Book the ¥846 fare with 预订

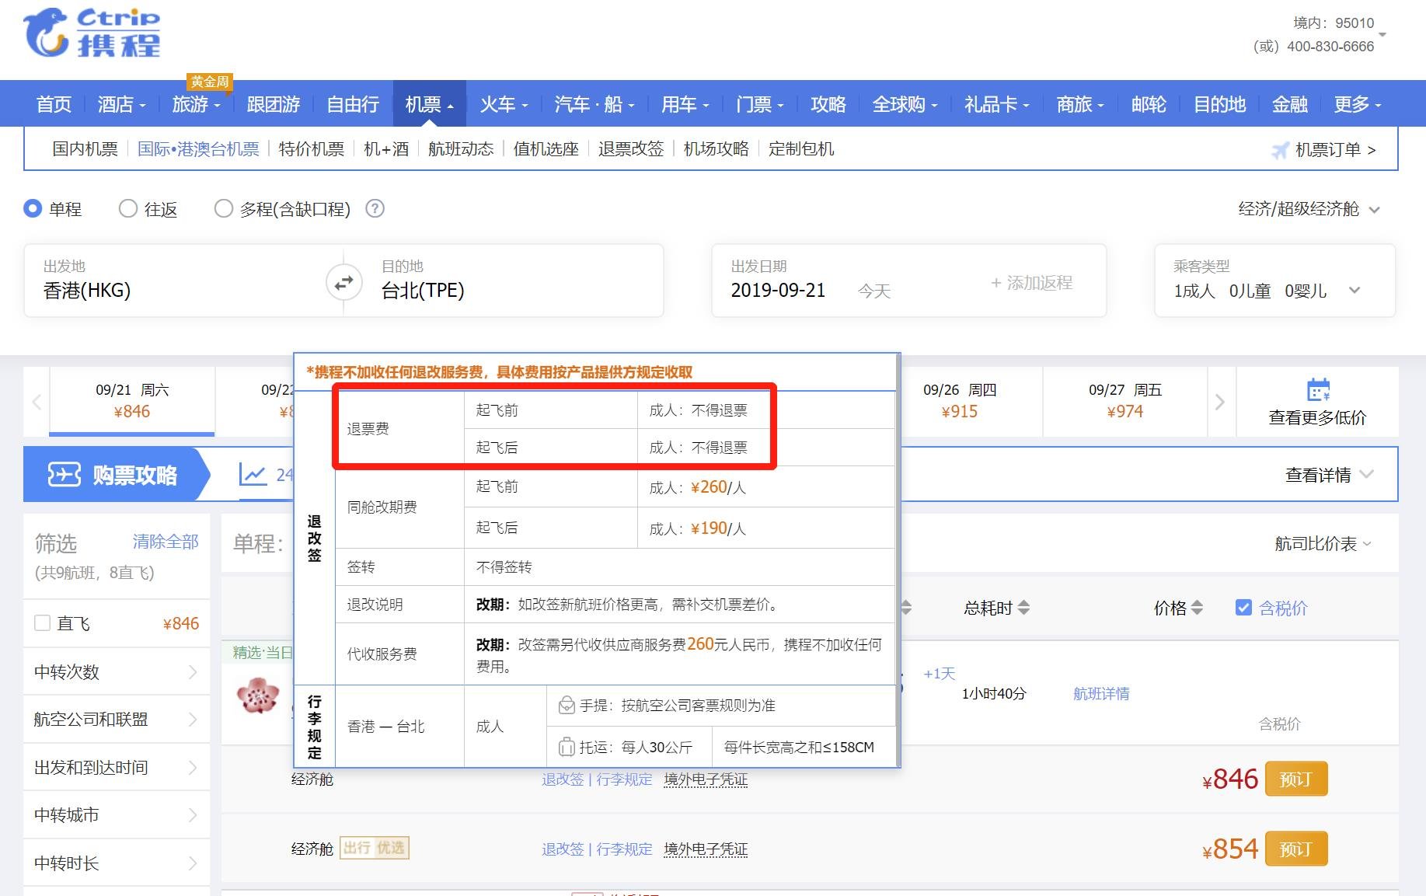click(x=1296, y=779)
